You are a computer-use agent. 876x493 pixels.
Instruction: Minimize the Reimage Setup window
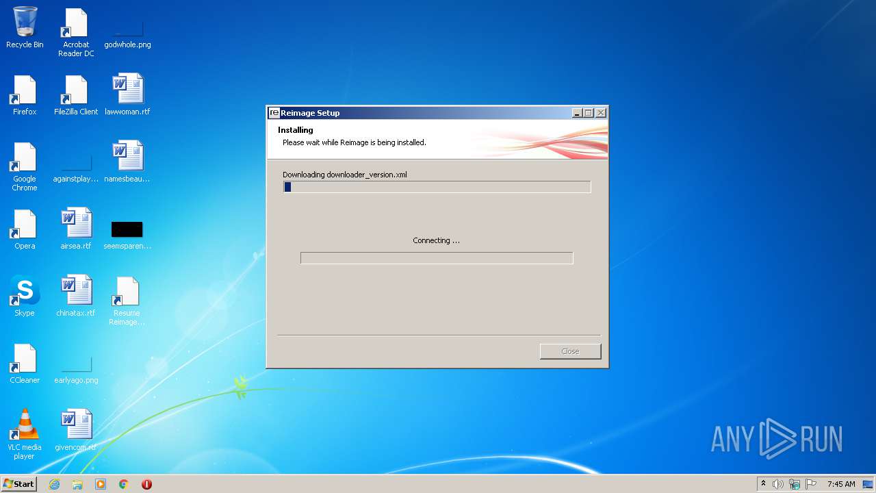point(577,113)
